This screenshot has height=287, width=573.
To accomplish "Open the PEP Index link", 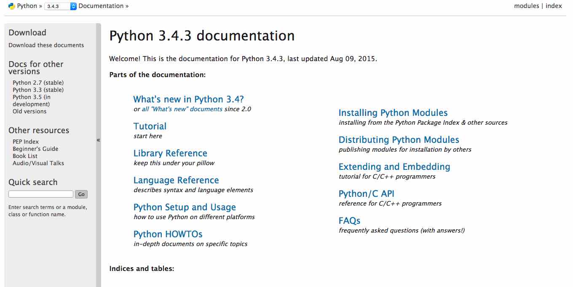I will (x=26, y=142).
